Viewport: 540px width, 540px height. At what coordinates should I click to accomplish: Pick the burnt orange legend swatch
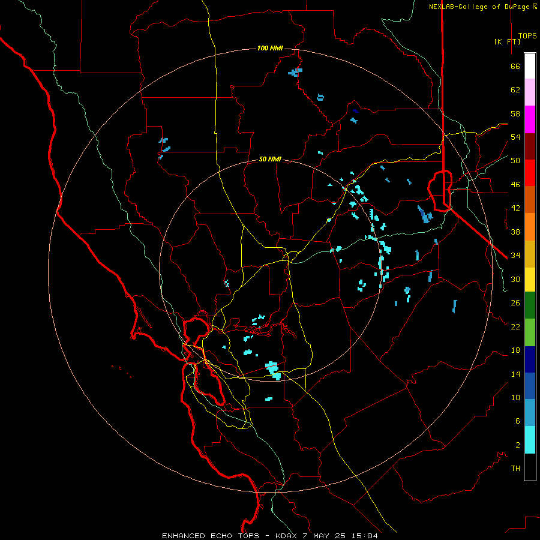coord(530,199)
